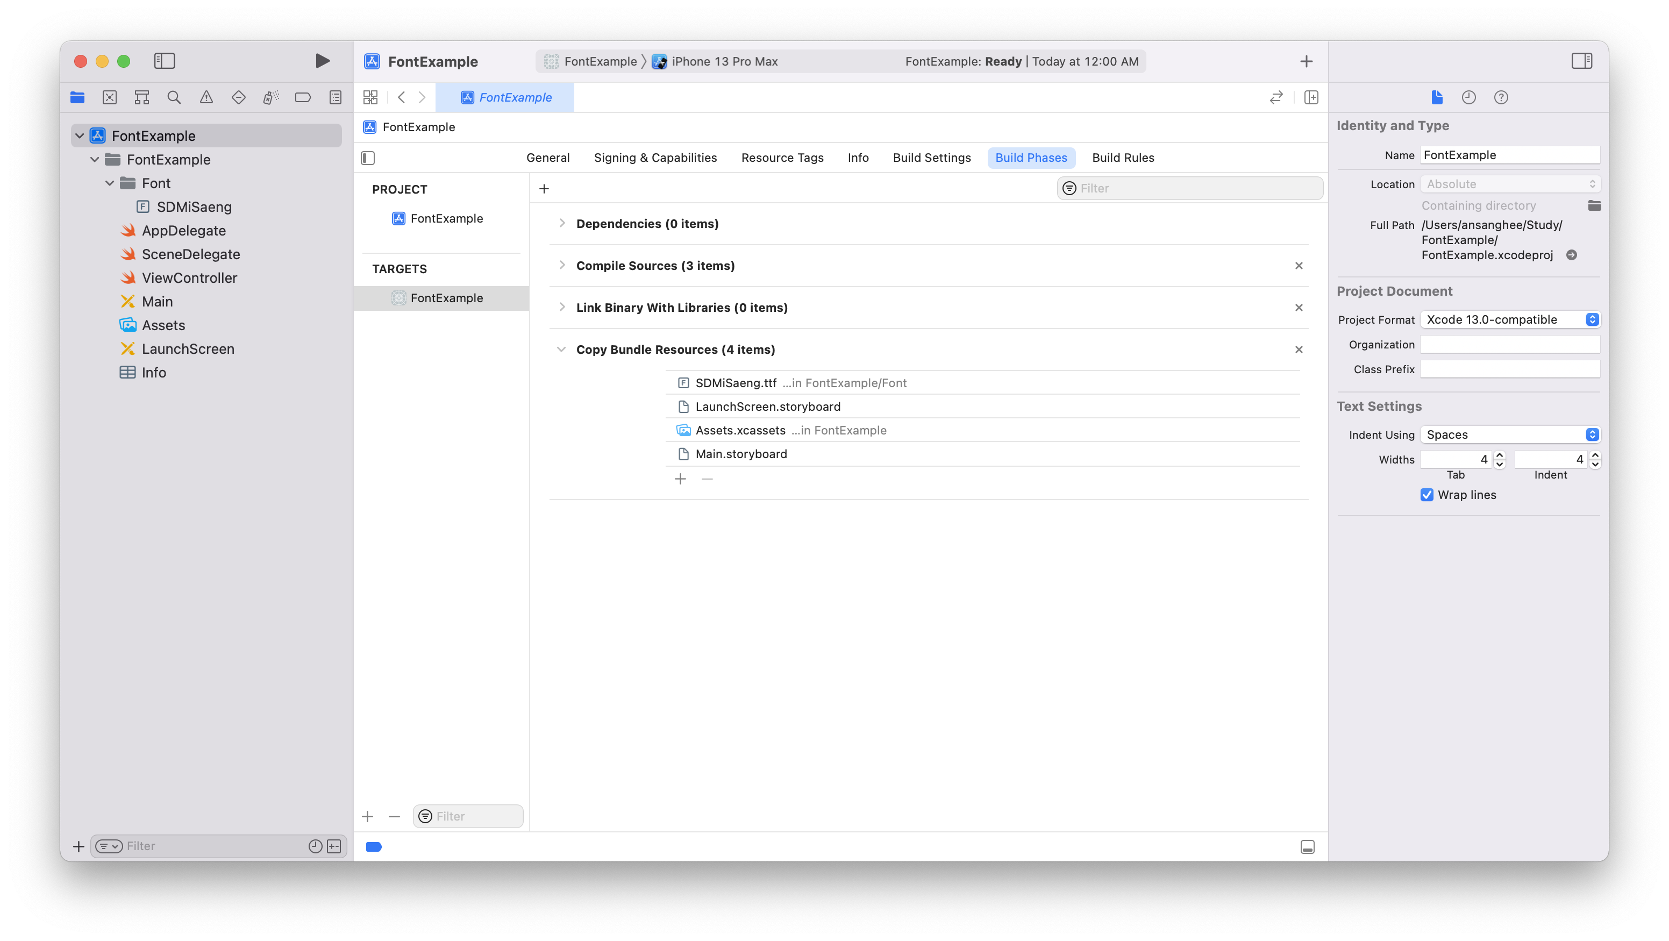The image size is (1669, 941).
Task: Open the Find navigator magnifier icon
Action: (174, 97)
